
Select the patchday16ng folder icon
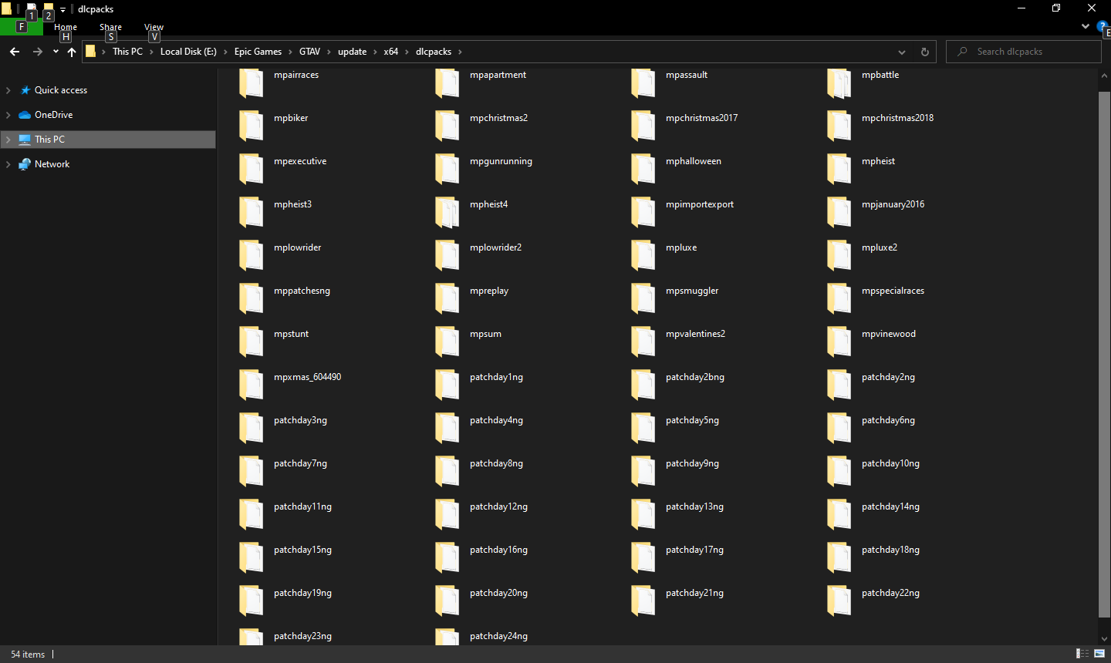tap(447, 557)
